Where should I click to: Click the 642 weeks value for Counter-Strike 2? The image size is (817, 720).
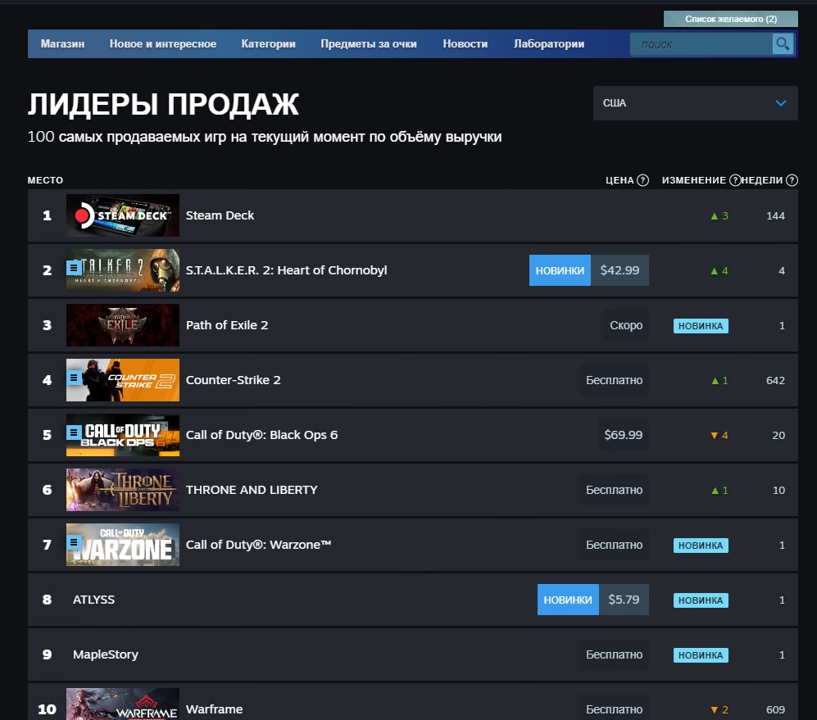[775, 381]
